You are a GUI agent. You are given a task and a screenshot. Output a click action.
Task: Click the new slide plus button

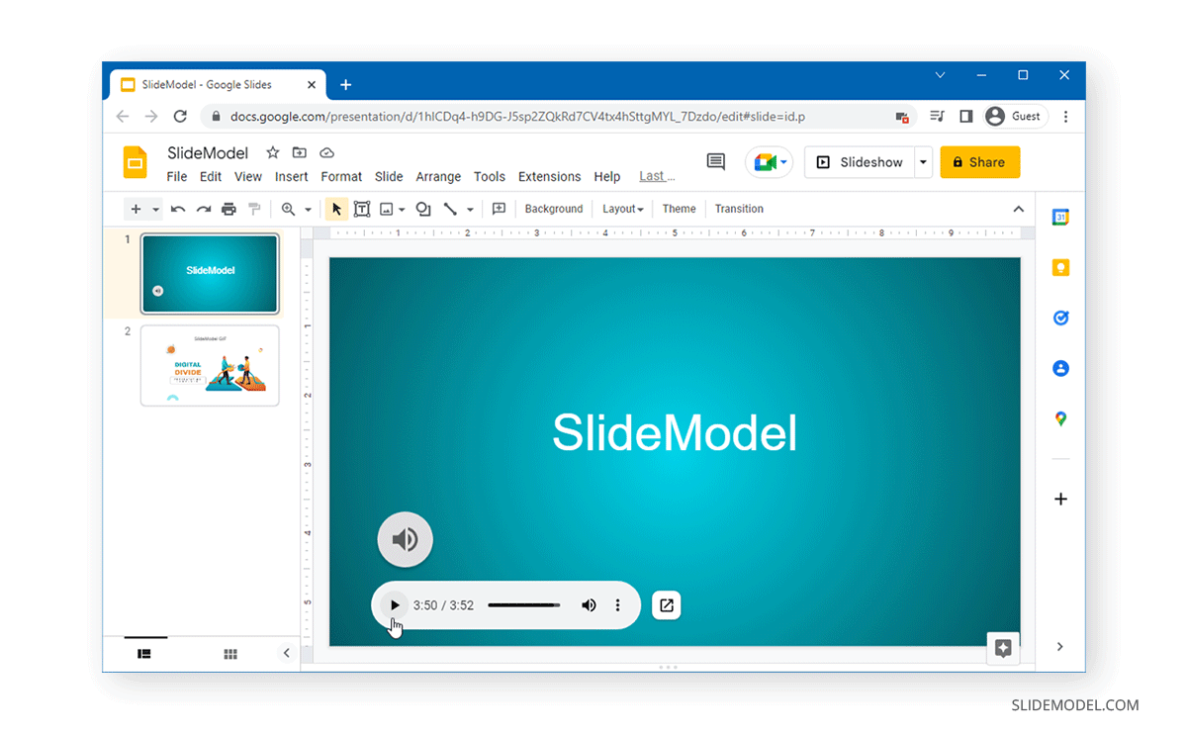(x=137, y=209)
